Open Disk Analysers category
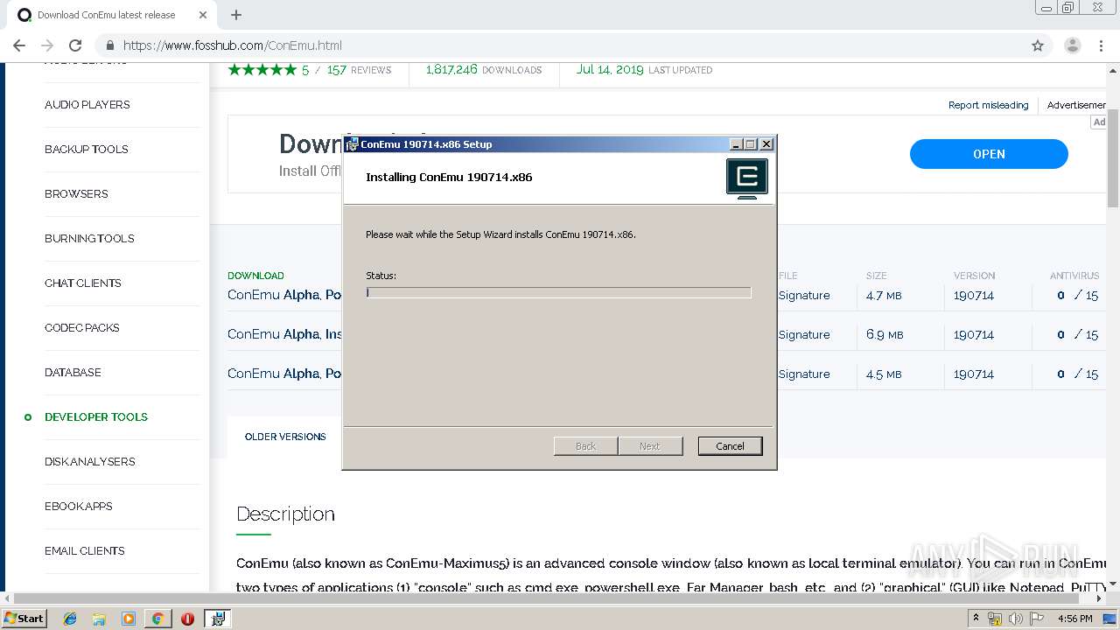1120x630 pixels. (x=90, y=461)
